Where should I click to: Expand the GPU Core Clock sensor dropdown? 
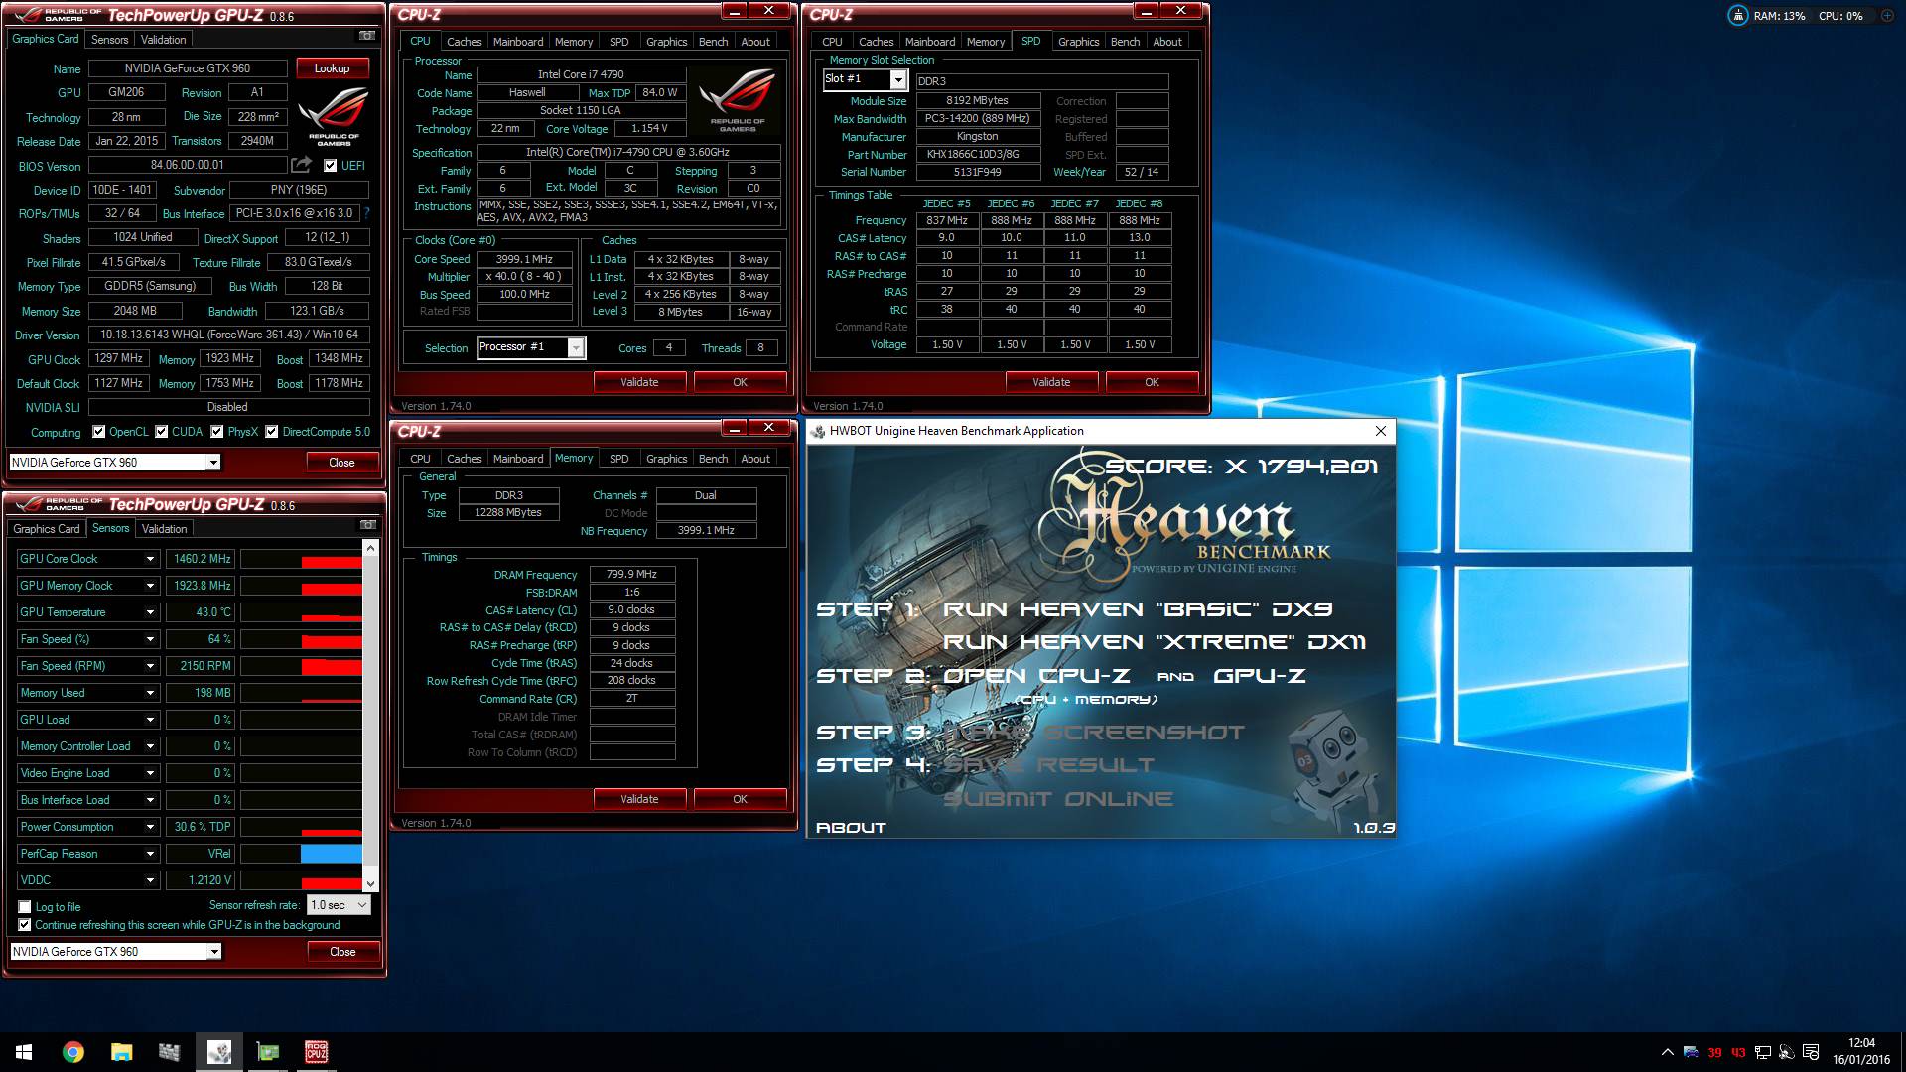point(151,559)
